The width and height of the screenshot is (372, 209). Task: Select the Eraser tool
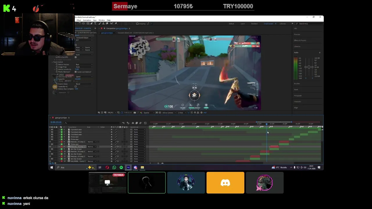click(107, 23)
